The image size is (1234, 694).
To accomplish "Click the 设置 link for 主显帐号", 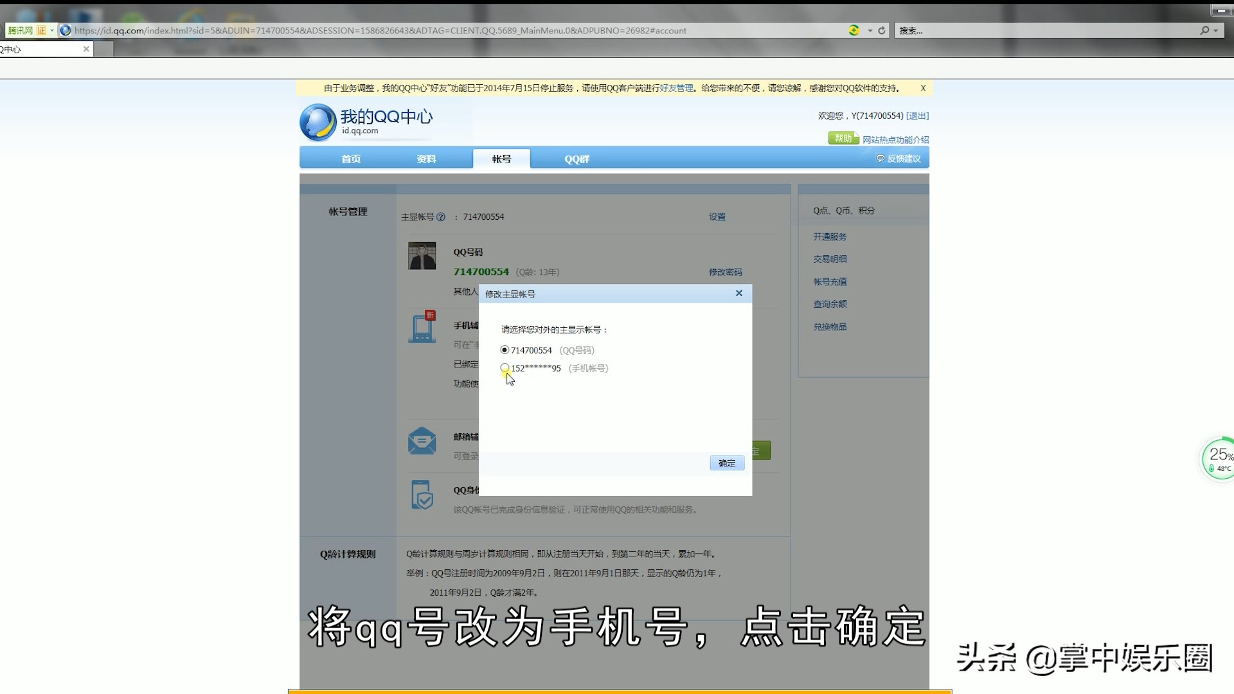I will pyautogui.click(x=717, y=217).
